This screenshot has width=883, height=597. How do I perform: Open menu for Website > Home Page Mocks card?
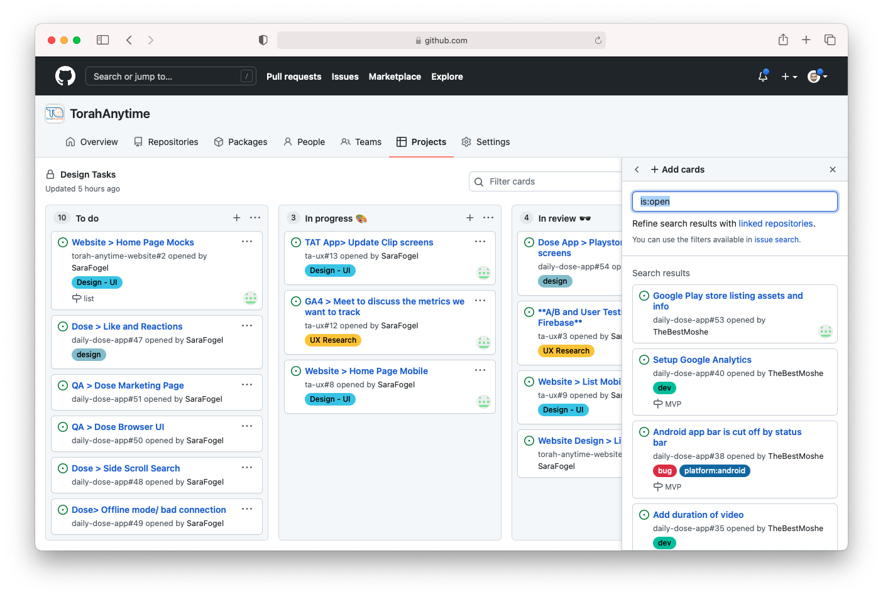tap(247, 242)
